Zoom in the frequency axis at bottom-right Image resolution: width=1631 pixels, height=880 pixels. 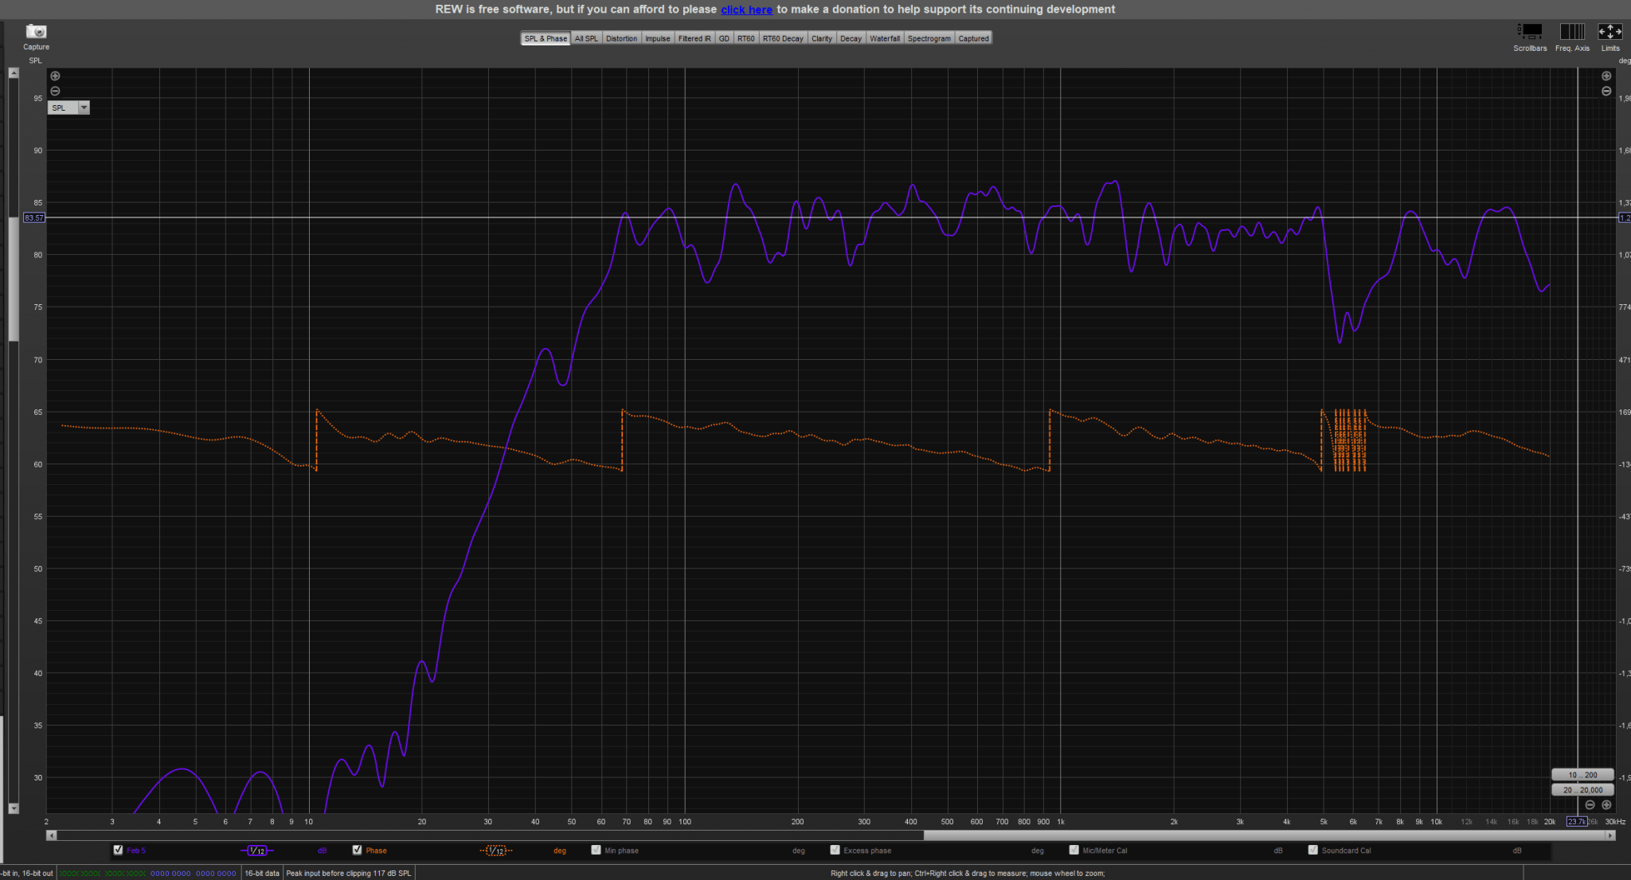(1606, 805)
